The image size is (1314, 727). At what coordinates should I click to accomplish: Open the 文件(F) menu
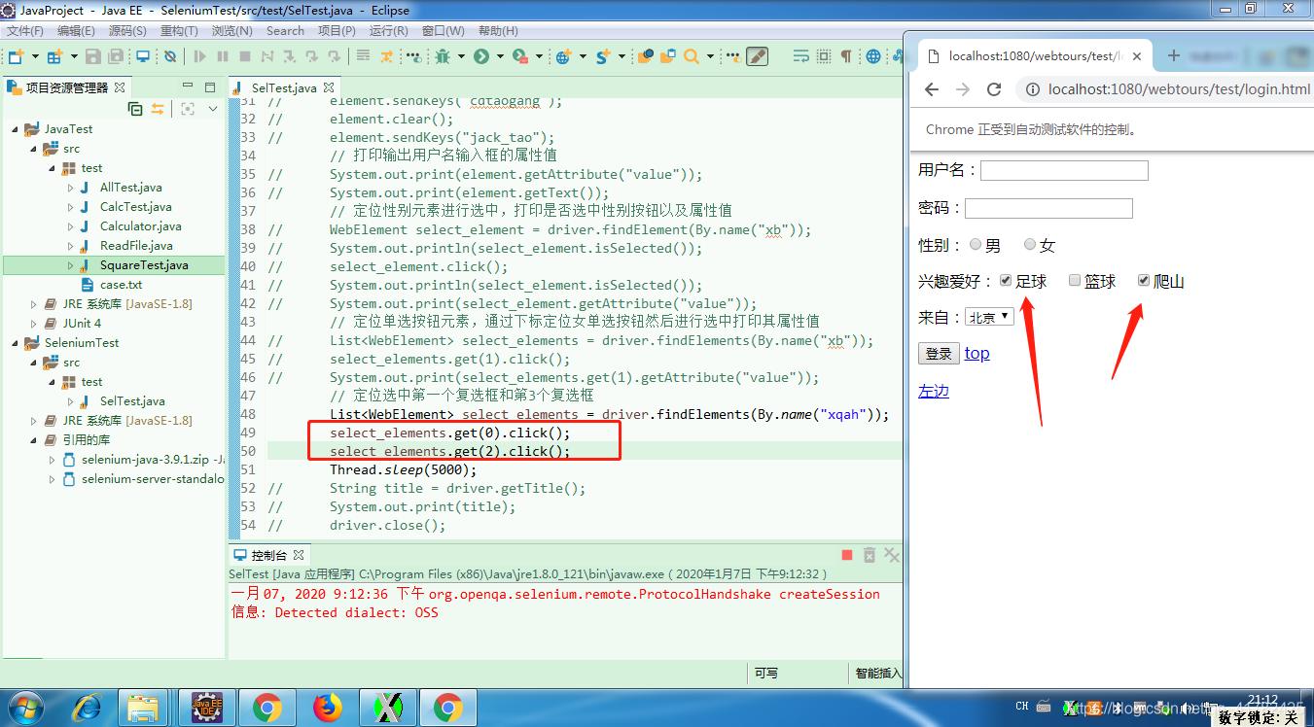(x=25, y=31)
